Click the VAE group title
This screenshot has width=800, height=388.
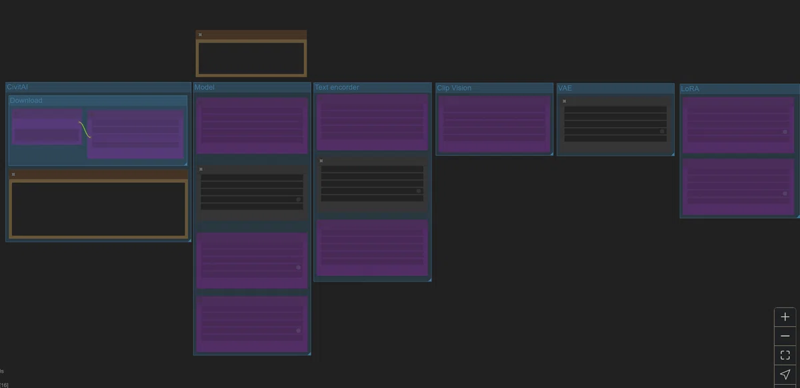pyautogui.click(x=565, y=88)
